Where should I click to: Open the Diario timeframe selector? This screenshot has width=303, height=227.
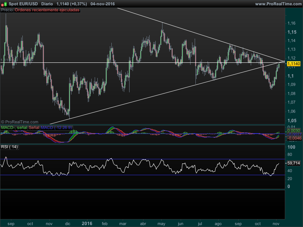[47, 4]
